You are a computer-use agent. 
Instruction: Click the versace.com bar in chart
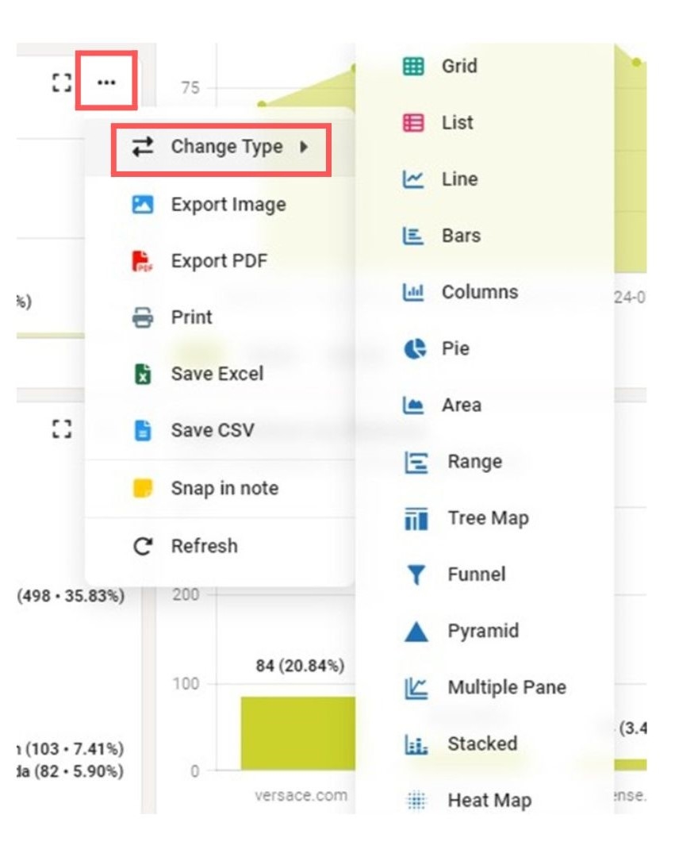(298, 732)
